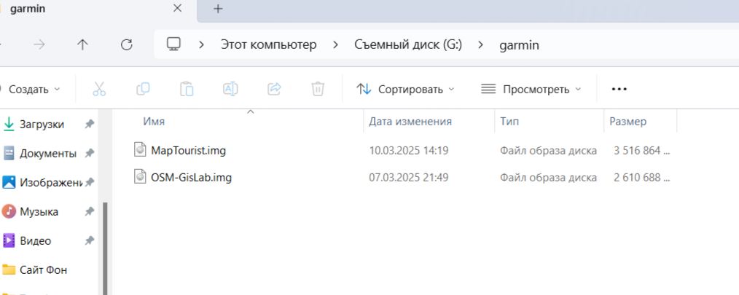The image size is (739, 295).
Task: Add a new Explorer tab
Action: coord(218,9)
